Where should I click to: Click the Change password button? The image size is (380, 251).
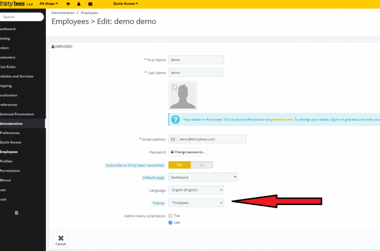pos(188,152)
